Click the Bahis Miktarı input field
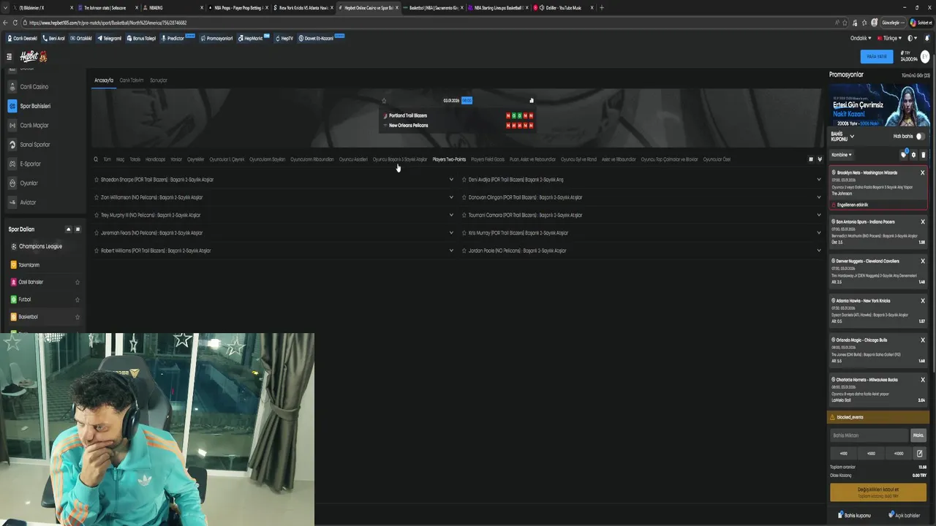936x526 pixels. click(x=869, y=435)
